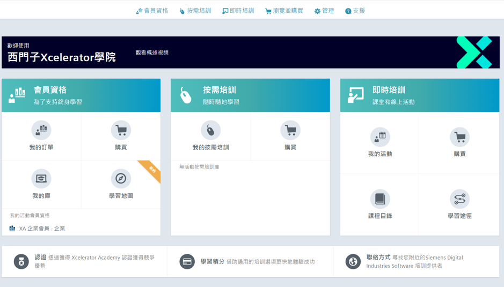Click the 聯絡方式 globe icon
This screenshot has width=504, height=287.
pos(353,262)
